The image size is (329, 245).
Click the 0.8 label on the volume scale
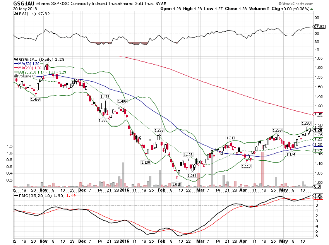coord(9,160)
